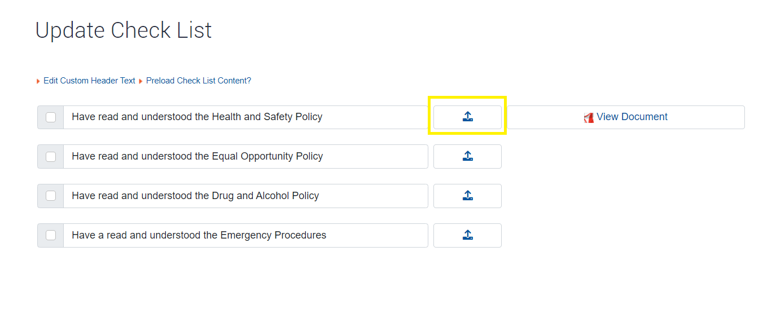Click the Update Check List page heading

(124, 30)
